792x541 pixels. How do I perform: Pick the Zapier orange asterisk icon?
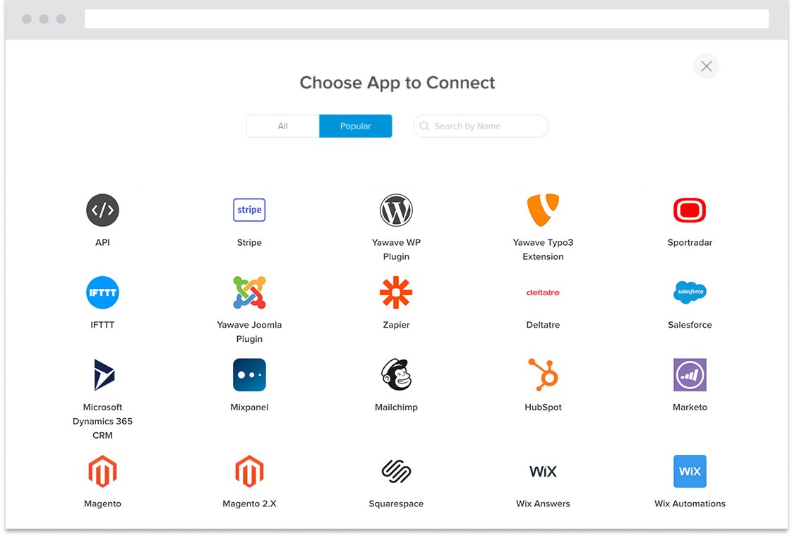click(x=396, y=292)
